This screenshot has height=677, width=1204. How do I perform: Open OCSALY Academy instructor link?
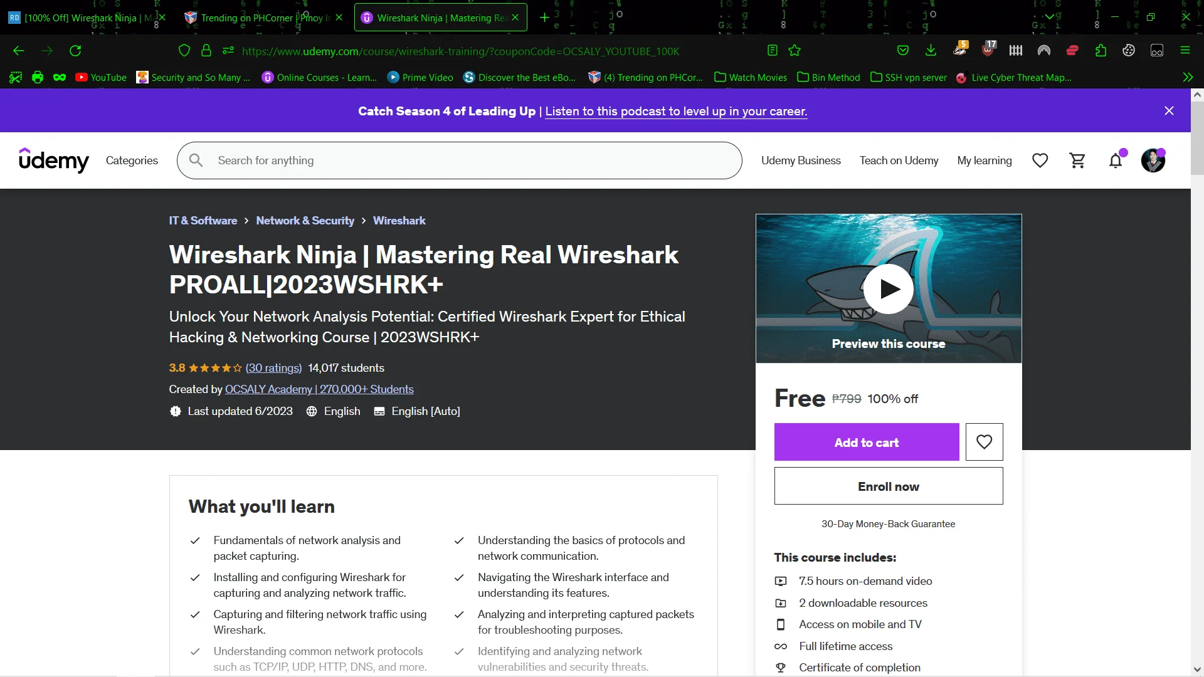coord(319,390)
